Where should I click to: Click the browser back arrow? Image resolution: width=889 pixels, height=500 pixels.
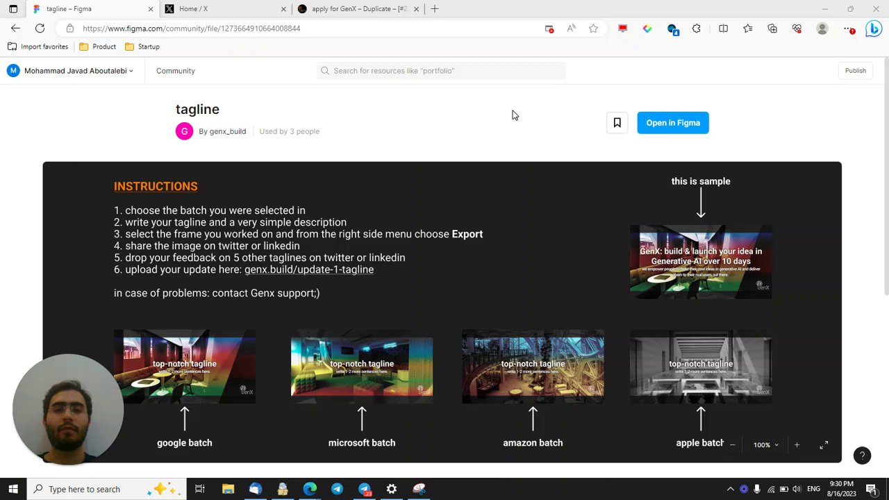point(15,28)
